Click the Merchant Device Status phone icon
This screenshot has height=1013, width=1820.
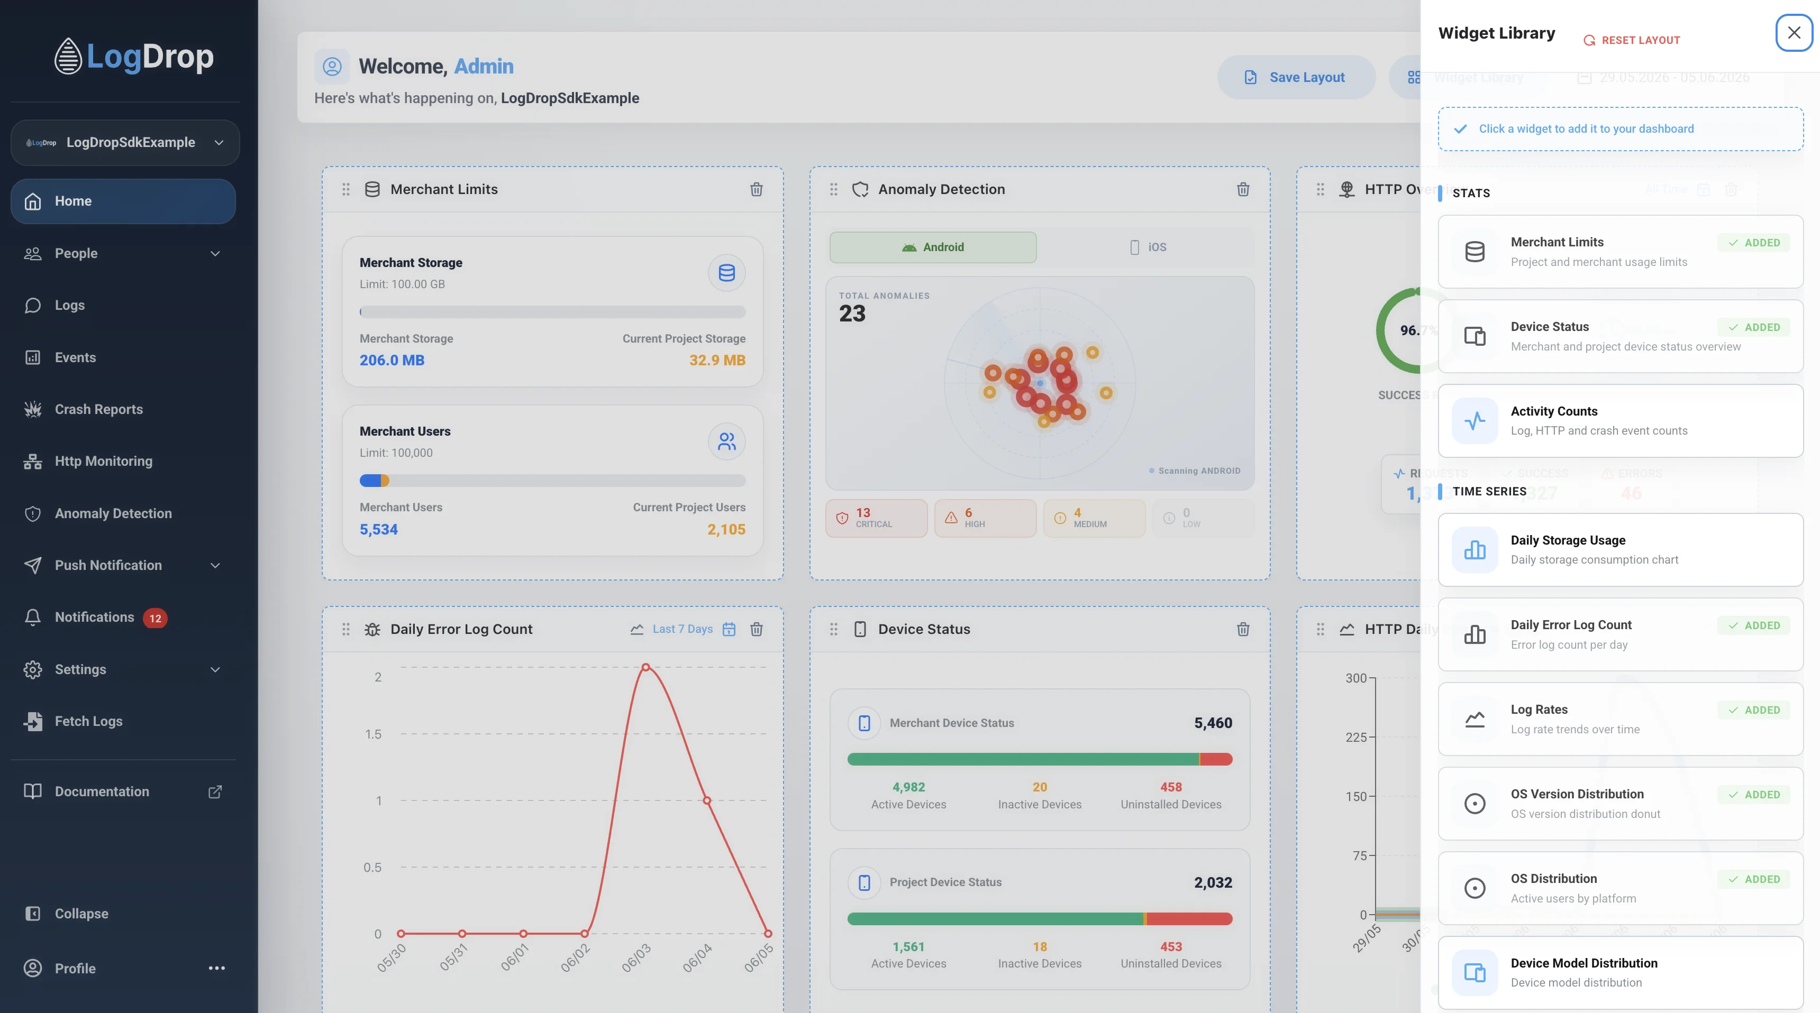click(864, 723)
